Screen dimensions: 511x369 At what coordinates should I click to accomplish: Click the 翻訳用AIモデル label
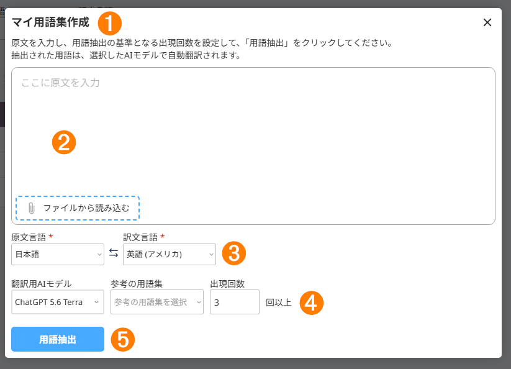42,284
